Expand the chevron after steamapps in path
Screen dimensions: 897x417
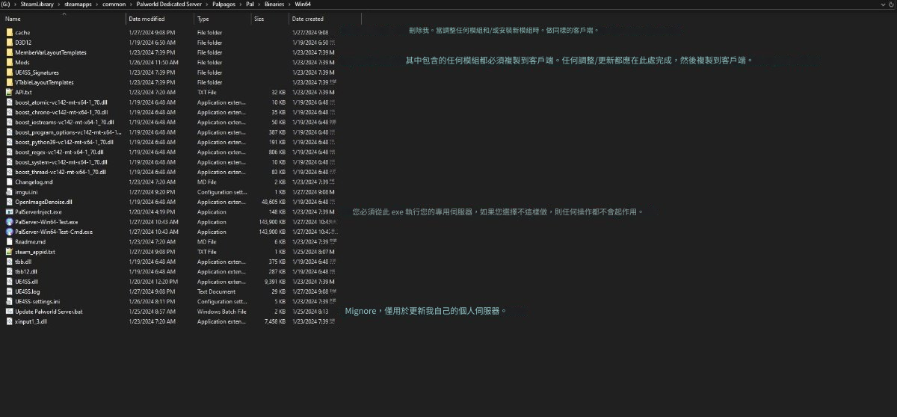point(95,4)
